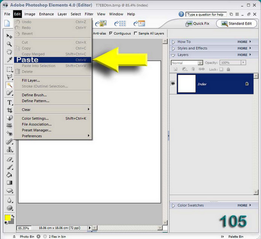261x239 pixels.
Task: Choose Paste from the Edit menu
Action: click(x=52, y=60)
